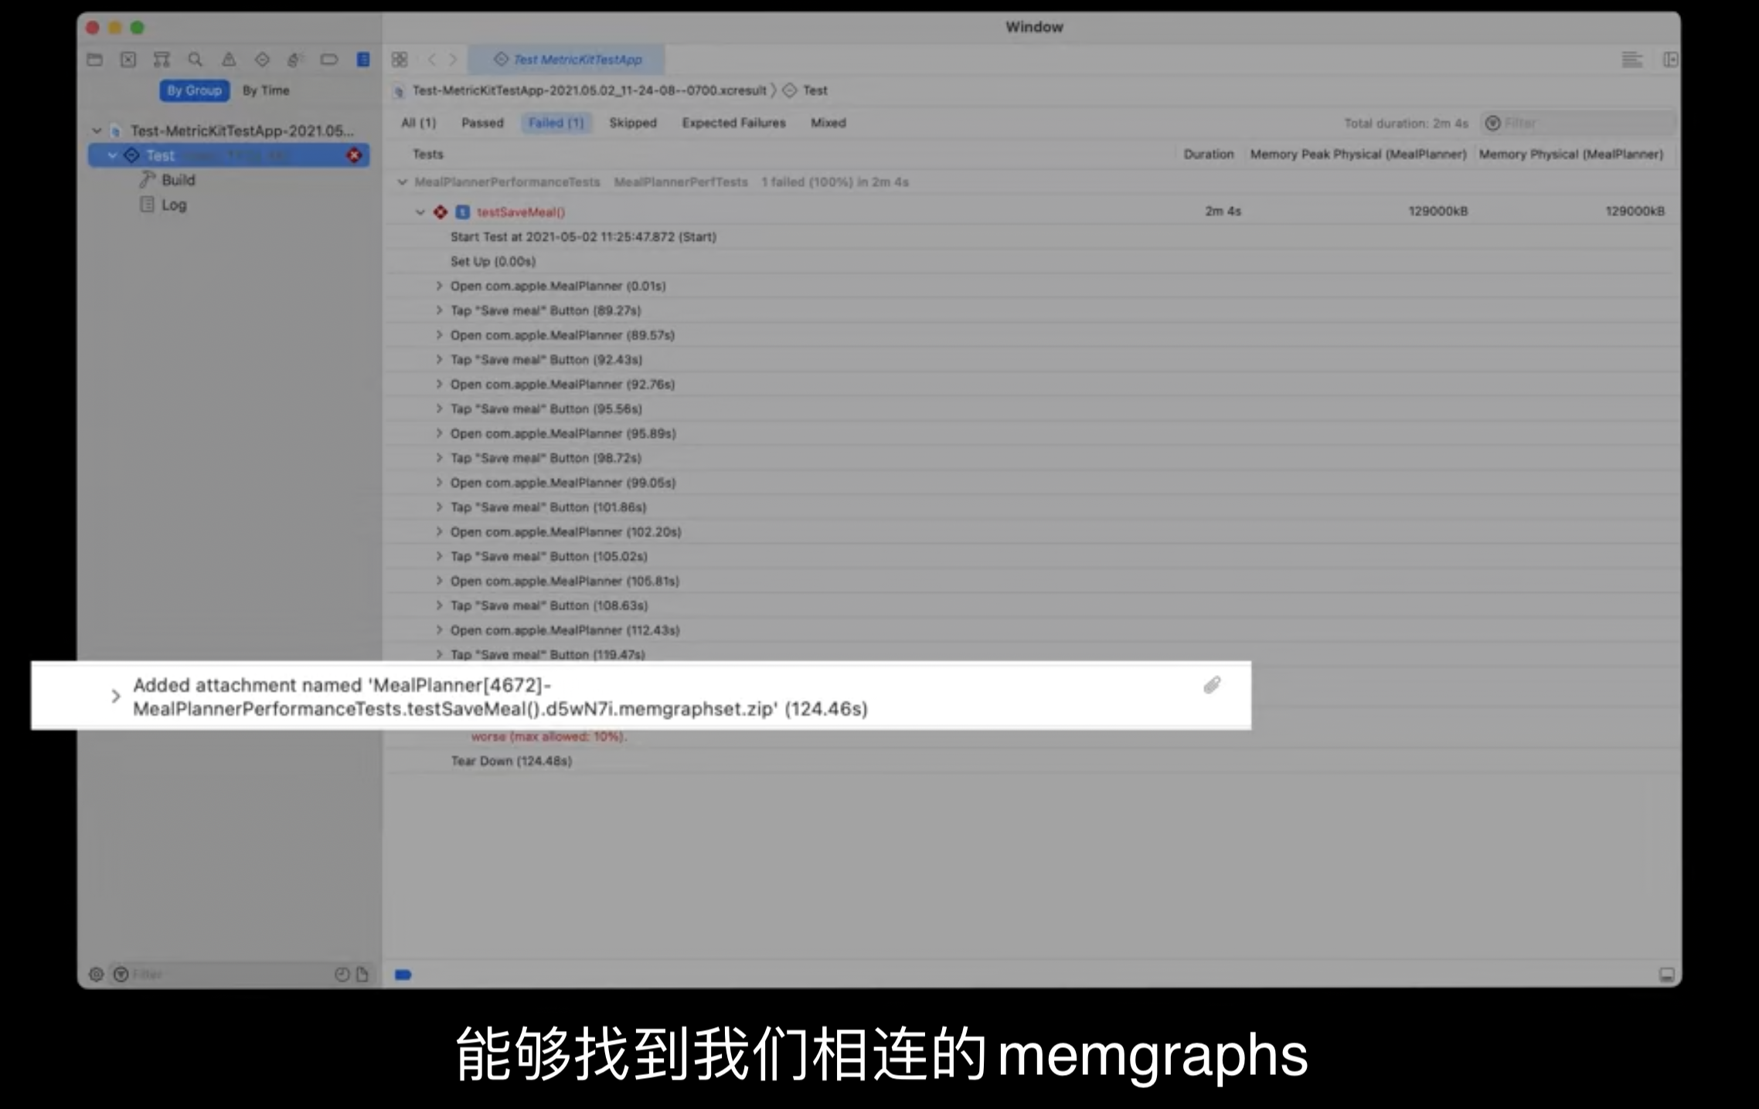Viewport: 1759px width, 1109px height.
Task: Expand Open com.apple.MealPlanner (112.43s)
Action: pos(439,630)
